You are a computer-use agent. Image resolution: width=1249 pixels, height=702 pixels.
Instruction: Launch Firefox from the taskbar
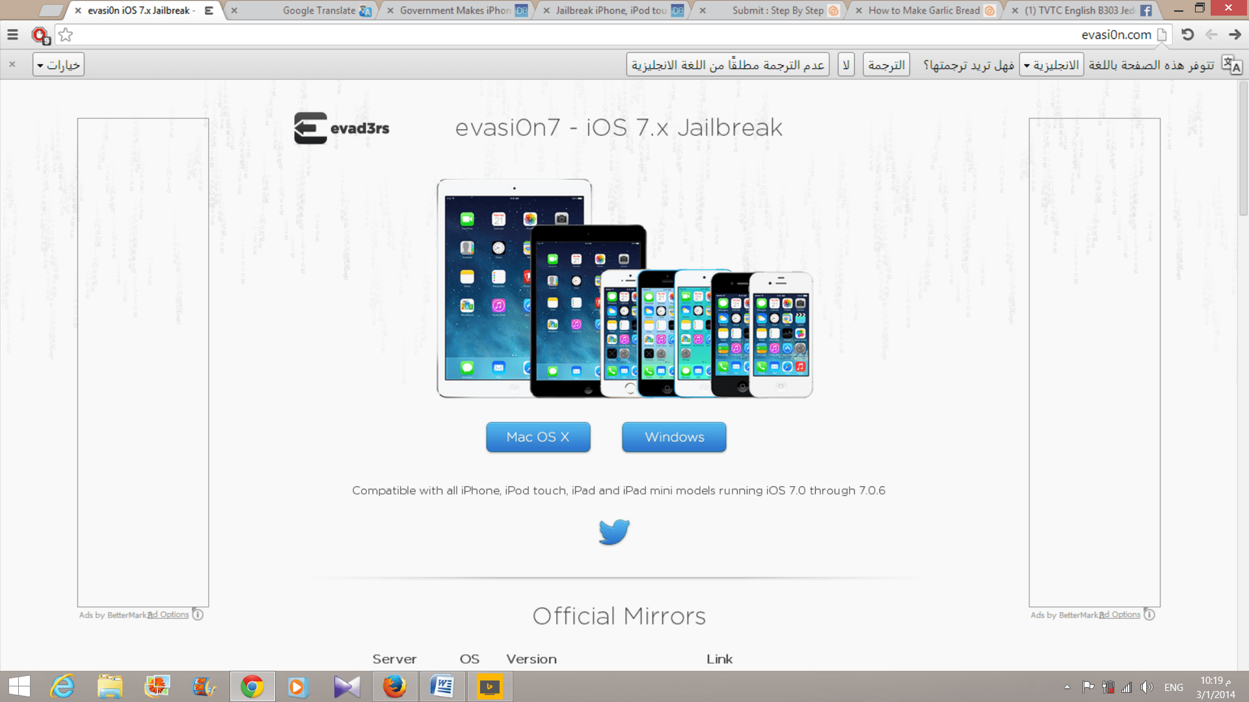pyautogui.click(x=394, y=686)
